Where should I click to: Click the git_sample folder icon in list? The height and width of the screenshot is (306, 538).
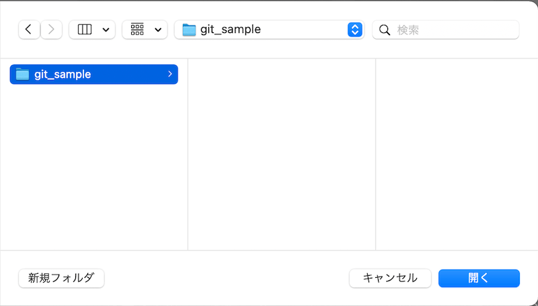(23, 74)
